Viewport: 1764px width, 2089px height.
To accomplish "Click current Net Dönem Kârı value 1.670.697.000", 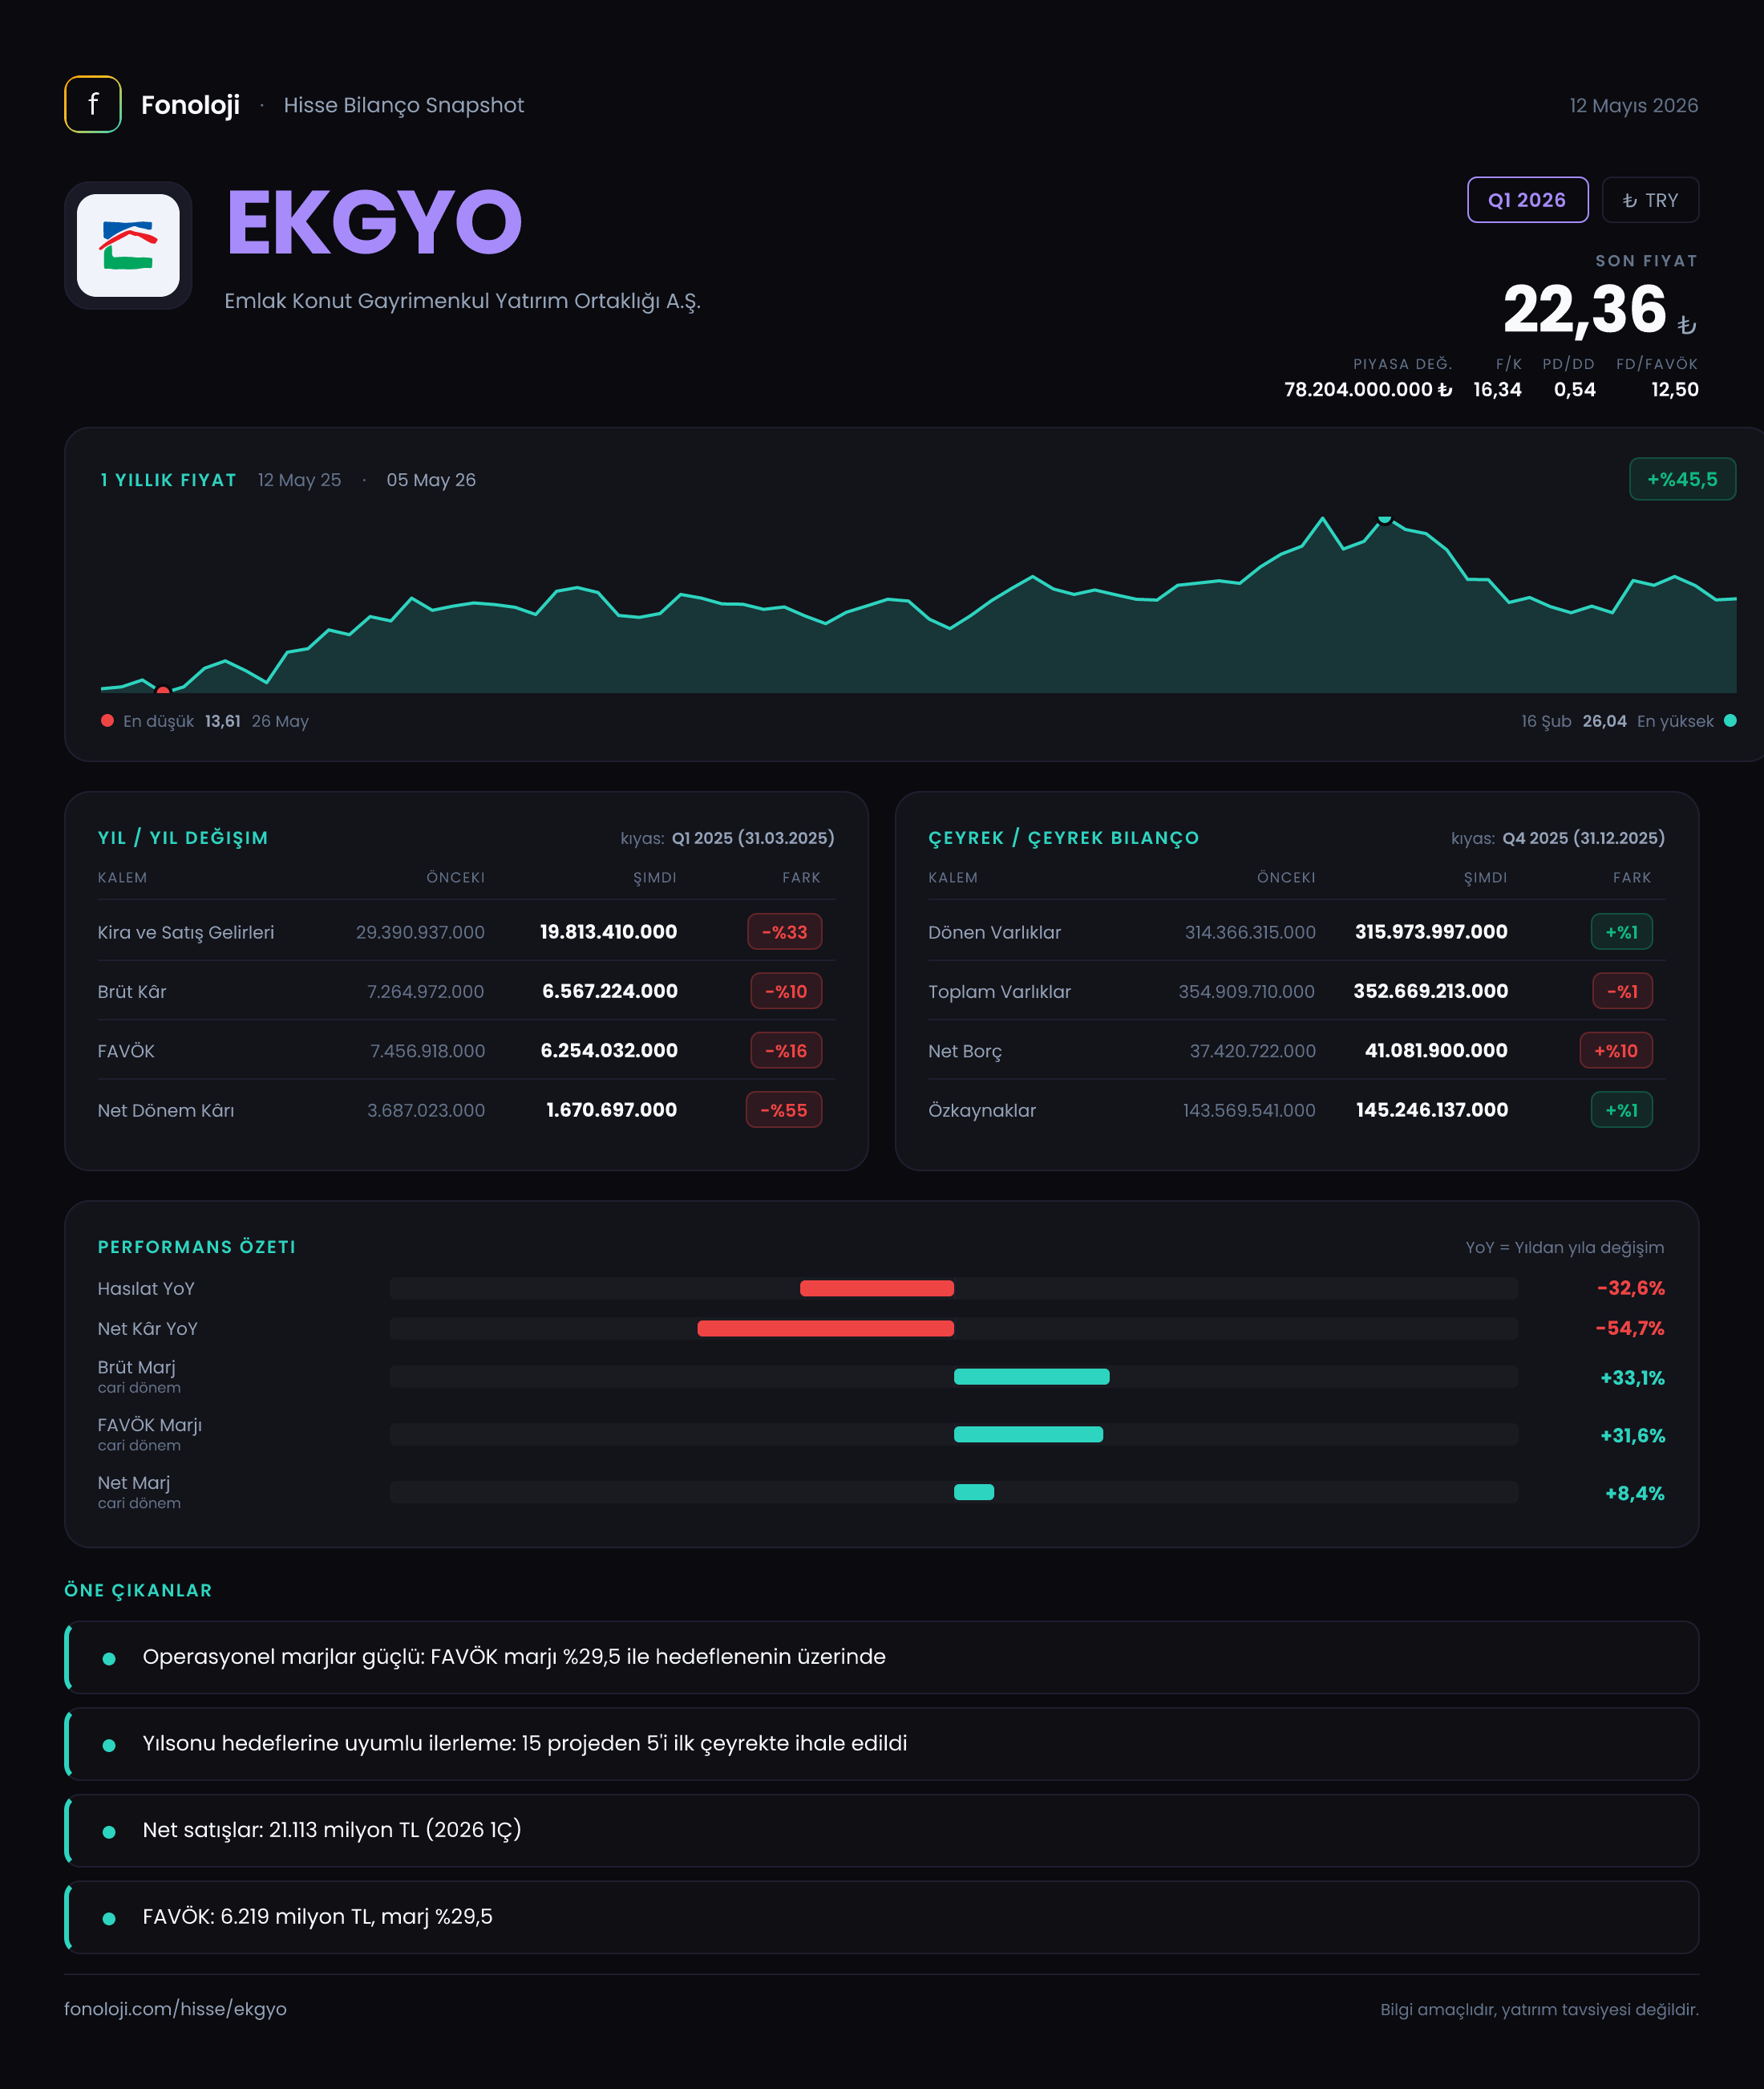I will [612, 1109].
